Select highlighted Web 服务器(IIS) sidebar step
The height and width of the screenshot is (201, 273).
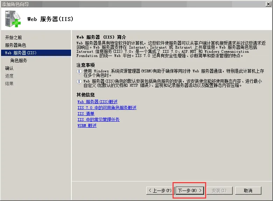tap(36, 53)
